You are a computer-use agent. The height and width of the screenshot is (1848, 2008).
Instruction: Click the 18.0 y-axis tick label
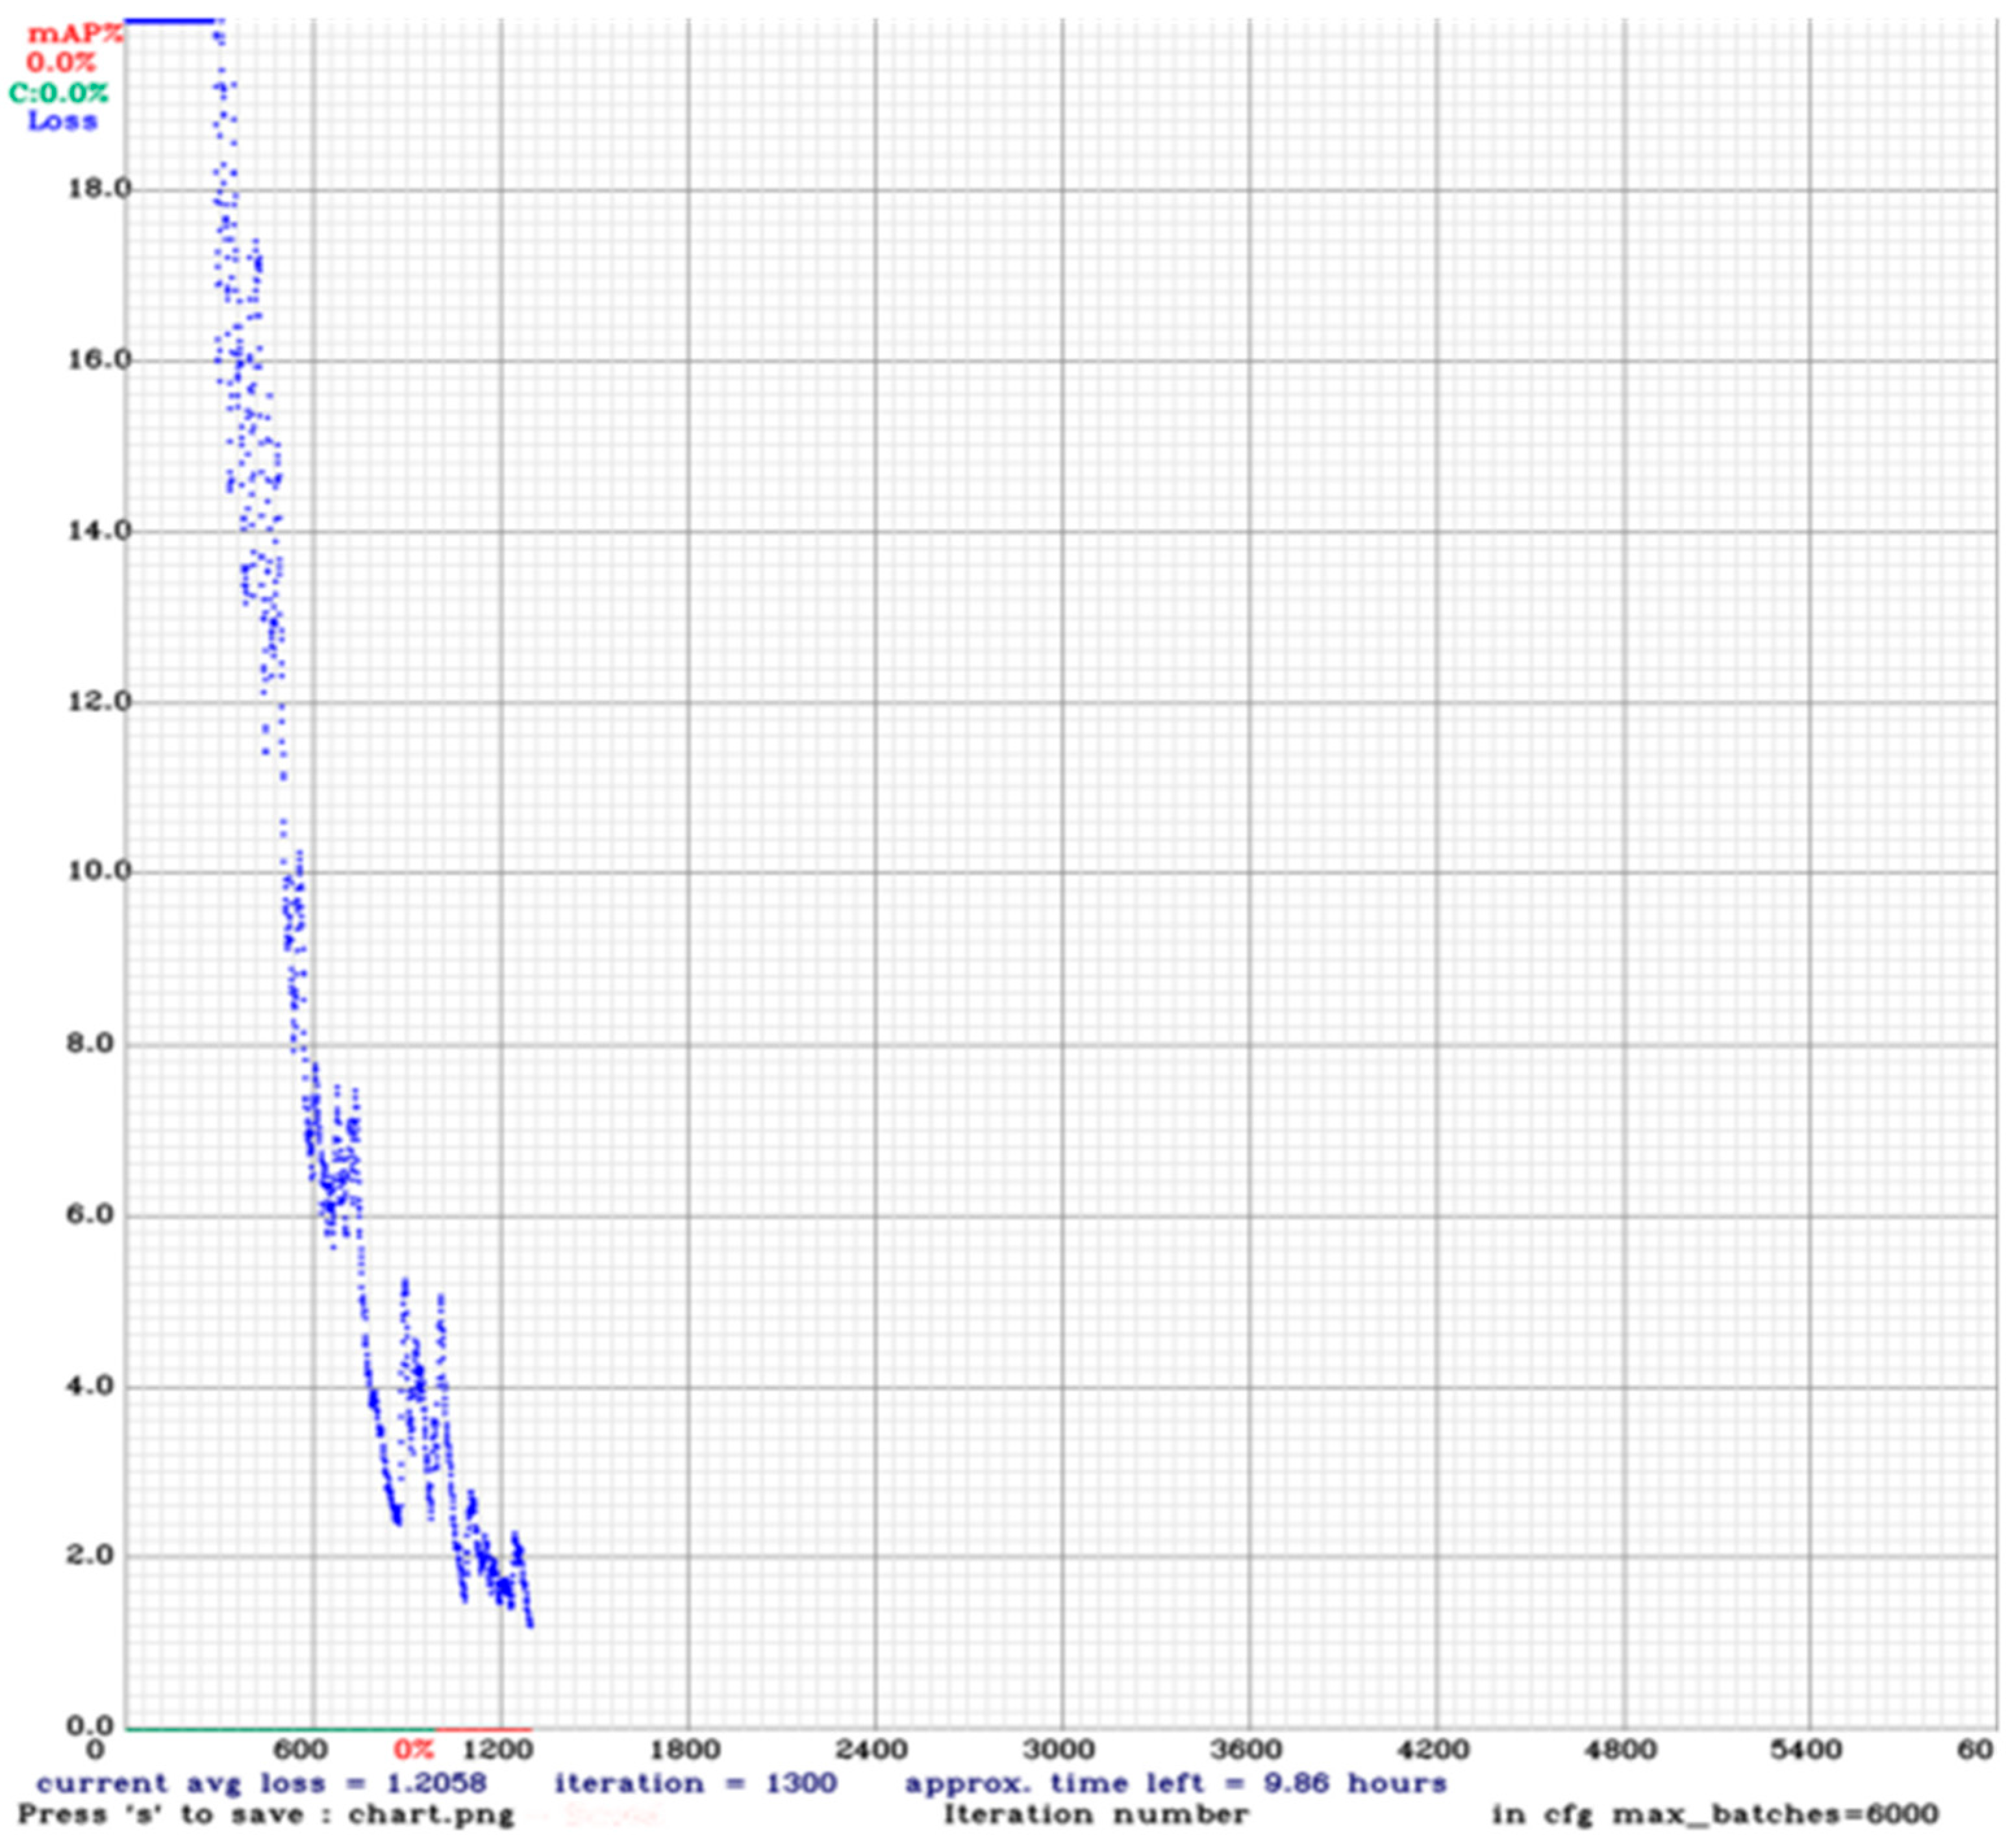(x=99, y=189)
